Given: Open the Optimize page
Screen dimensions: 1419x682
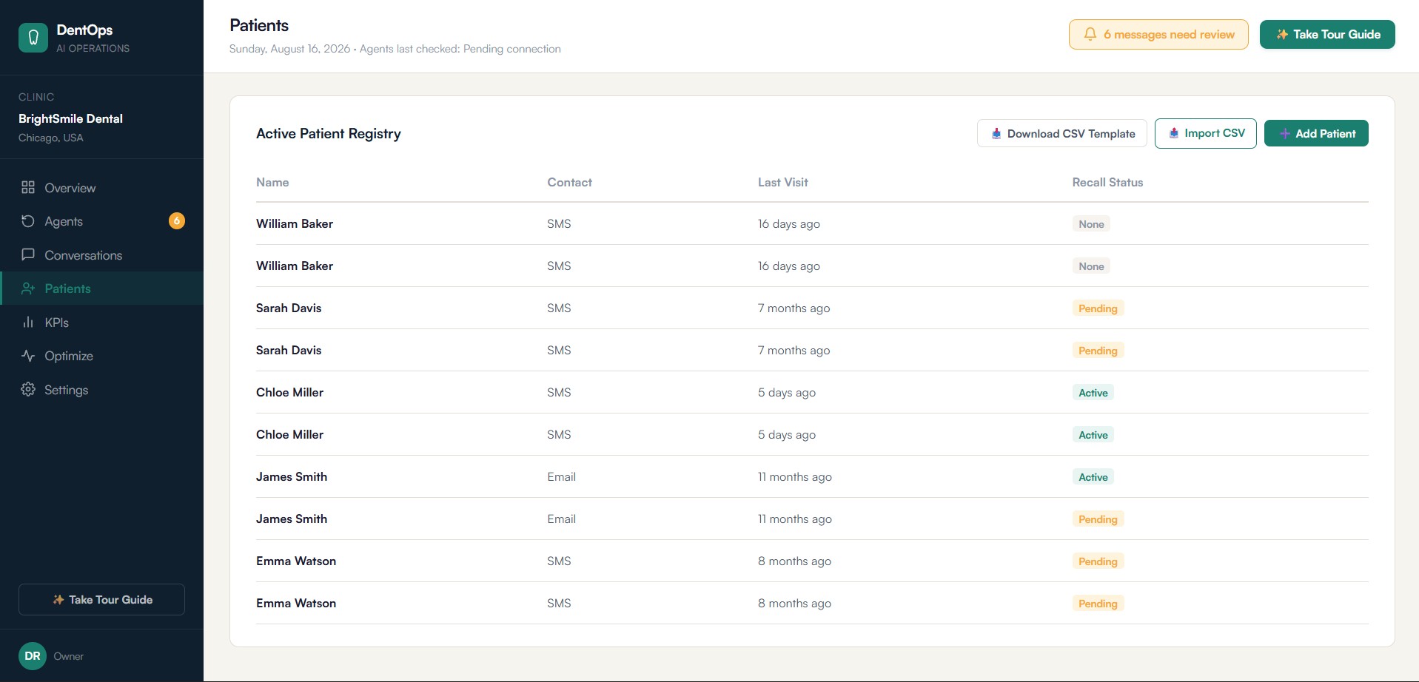Looking at the screenshot, I should pos(101,356).
